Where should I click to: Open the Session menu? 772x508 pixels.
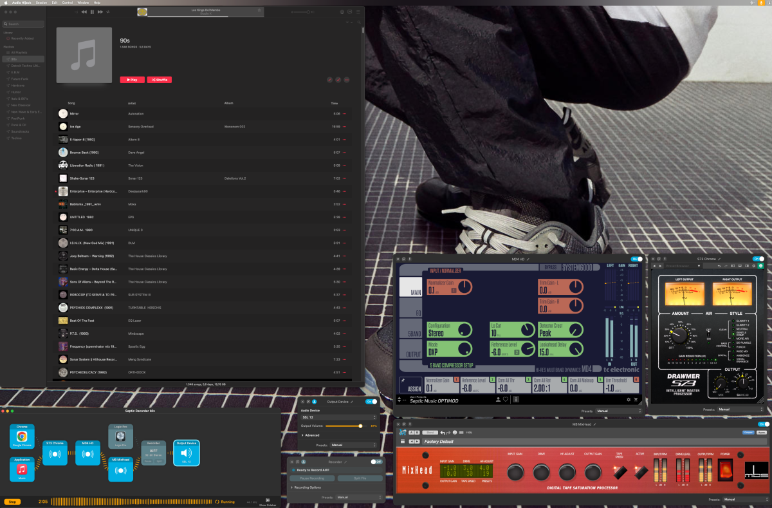[41, 3]
